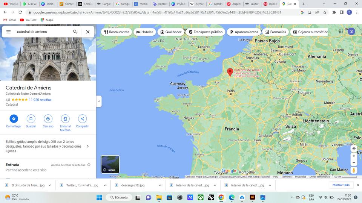Filter map by Qué hacer
The height and width of the screenshot is (203, 362).
171,32
